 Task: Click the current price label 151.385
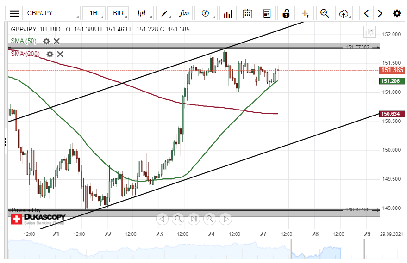tap(392, 70)
